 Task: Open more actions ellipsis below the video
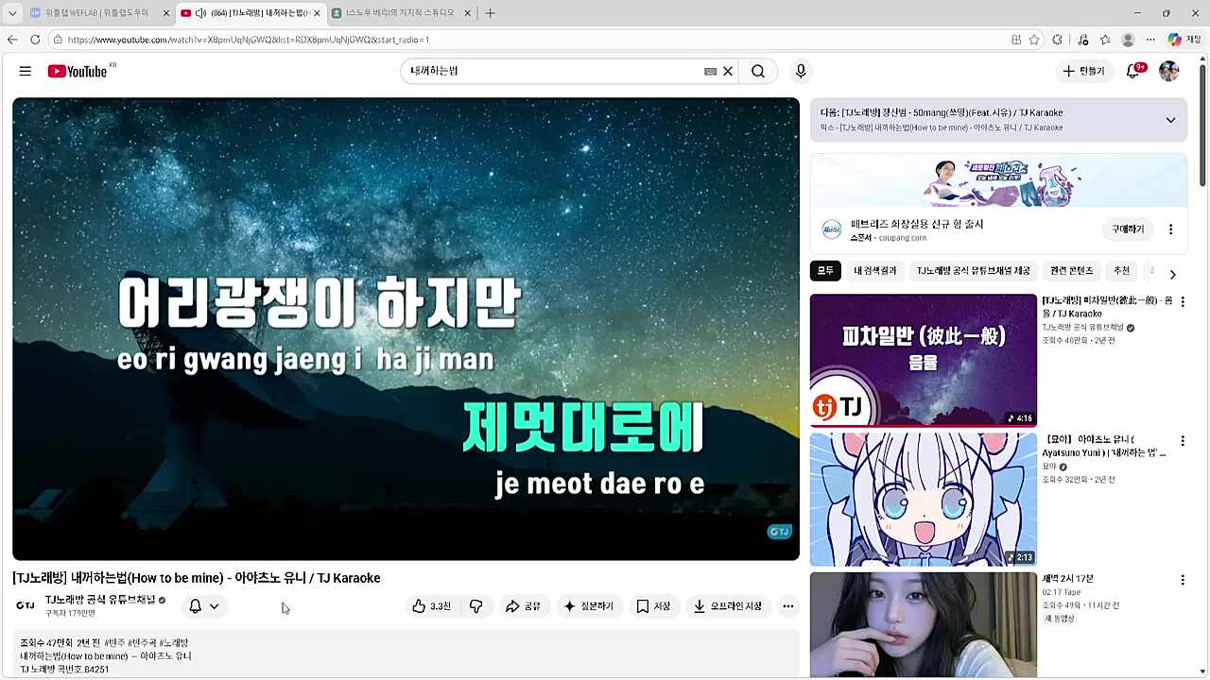[x=788, y=606]
